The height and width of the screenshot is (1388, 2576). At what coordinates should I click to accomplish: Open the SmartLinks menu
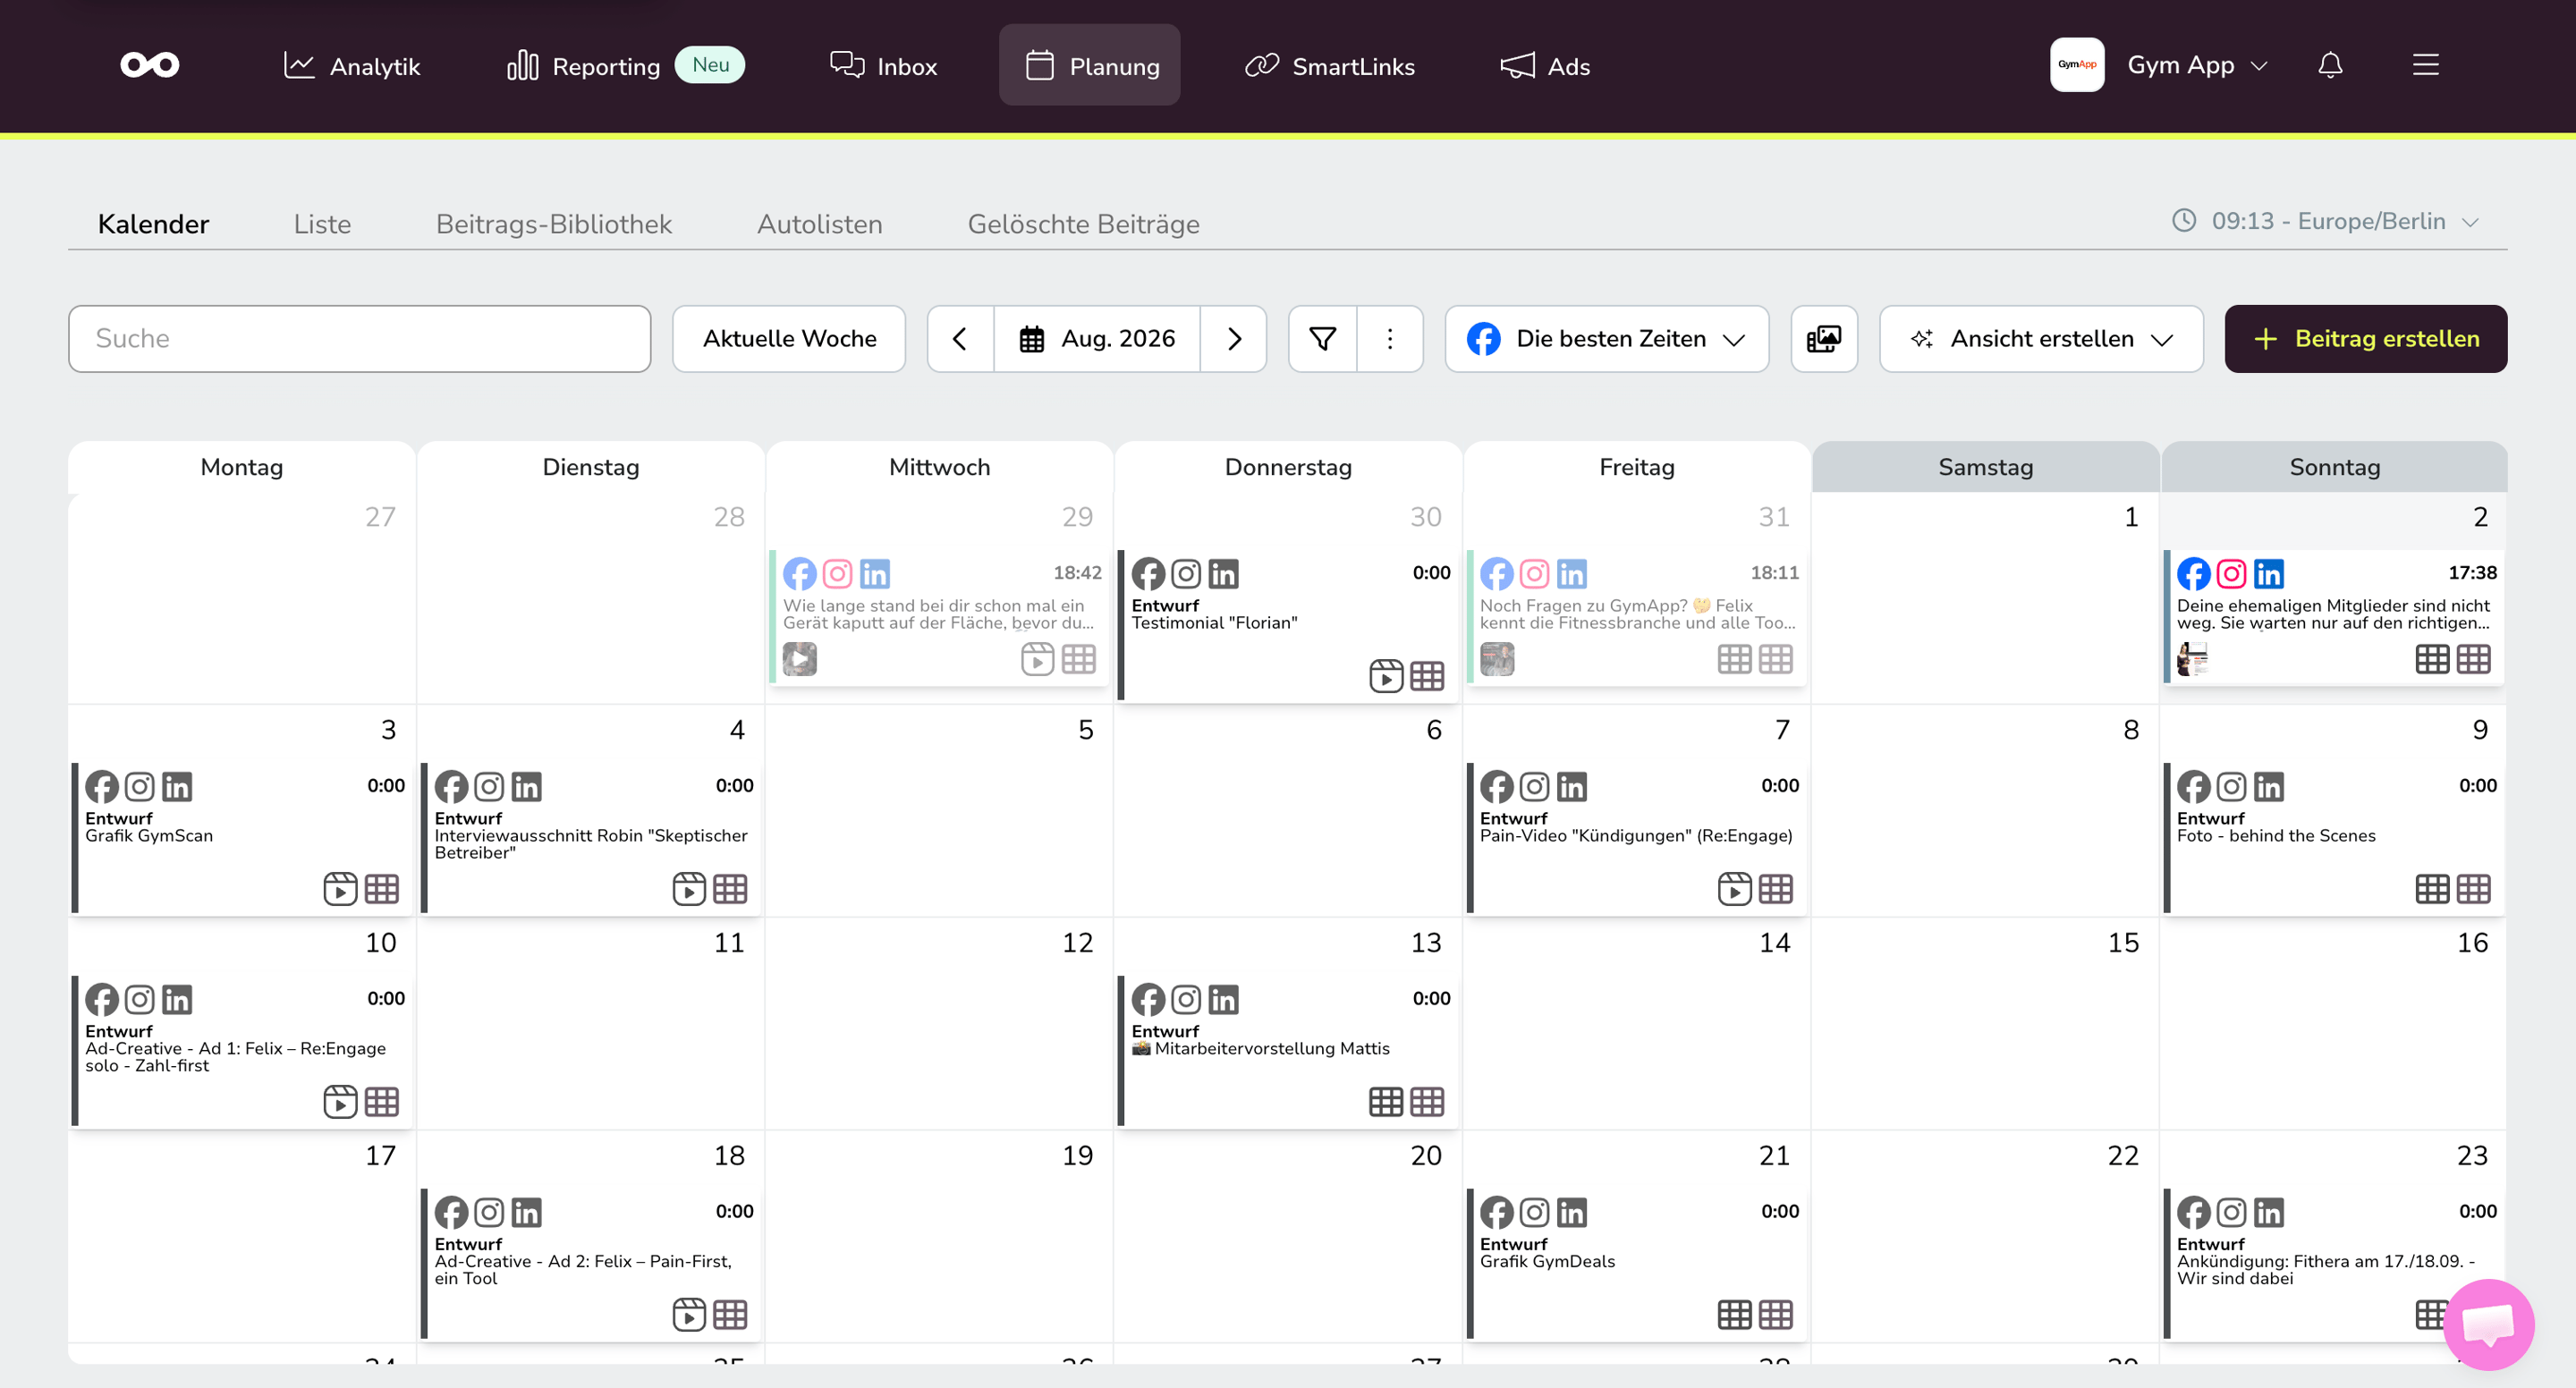pos(1329,66)
